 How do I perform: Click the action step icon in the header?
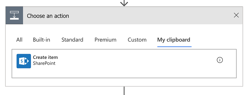coord(14,15)
